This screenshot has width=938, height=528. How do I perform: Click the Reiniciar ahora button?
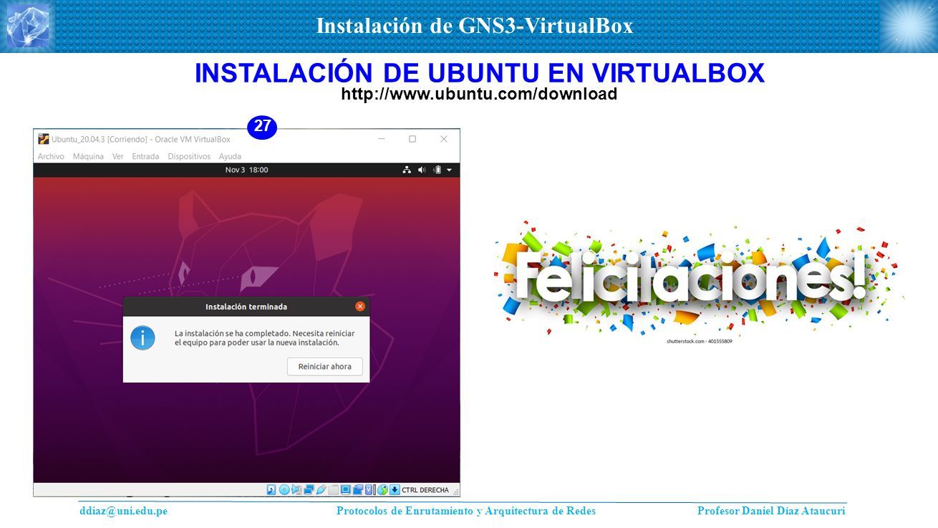pos(325,366)
